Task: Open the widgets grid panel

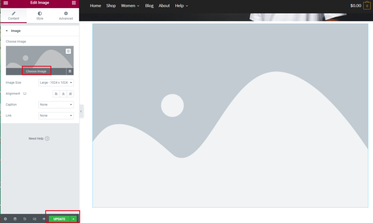Action: [74, 3]
